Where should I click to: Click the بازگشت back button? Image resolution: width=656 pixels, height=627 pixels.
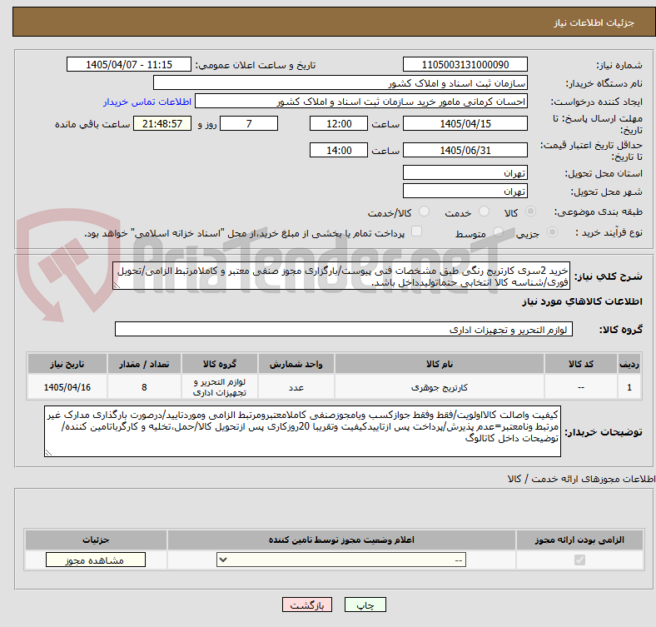point(307,605)
